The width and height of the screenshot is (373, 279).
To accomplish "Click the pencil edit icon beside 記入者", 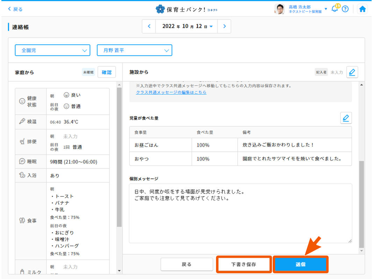I will coord(352,72).
